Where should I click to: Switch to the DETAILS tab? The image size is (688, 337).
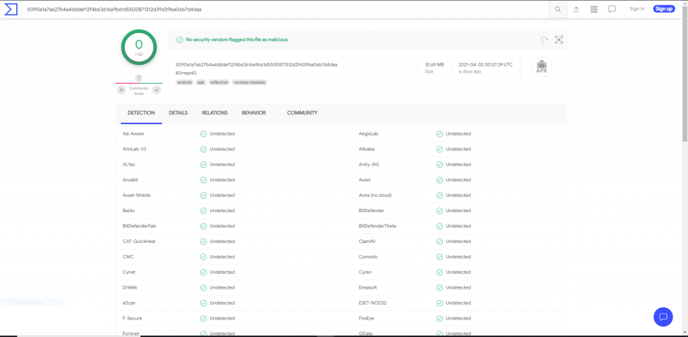click(x=178, y=113)
